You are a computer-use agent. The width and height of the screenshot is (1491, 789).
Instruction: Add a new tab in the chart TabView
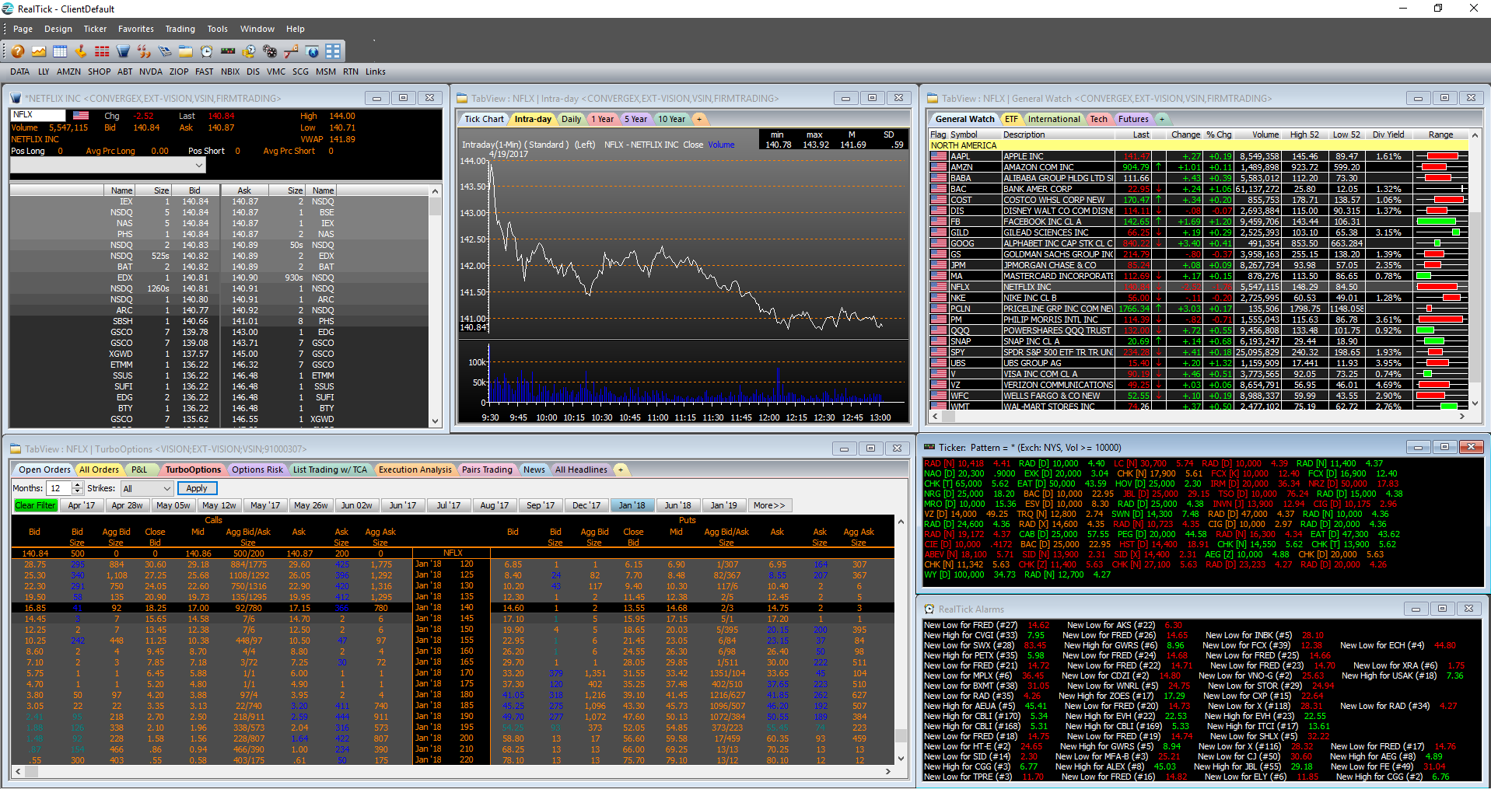(698, 119)
